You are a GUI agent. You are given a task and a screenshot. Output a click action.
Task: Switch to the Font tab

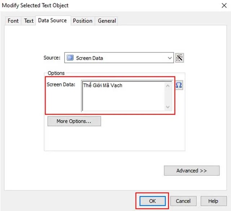(x=13, y=21)
